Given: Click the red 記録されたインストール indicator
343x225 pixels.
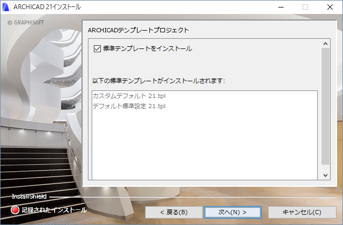Looking at the screenshot, I should pyautogui.click(x=15, y=210).
